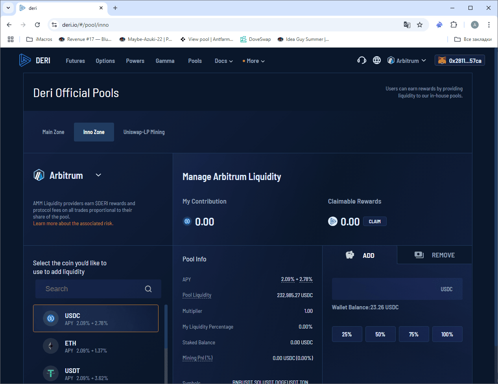Click the USDT coin icon in list
This screenshot has width=498, height=384.
pyautogui.click(x=51, y=373)
